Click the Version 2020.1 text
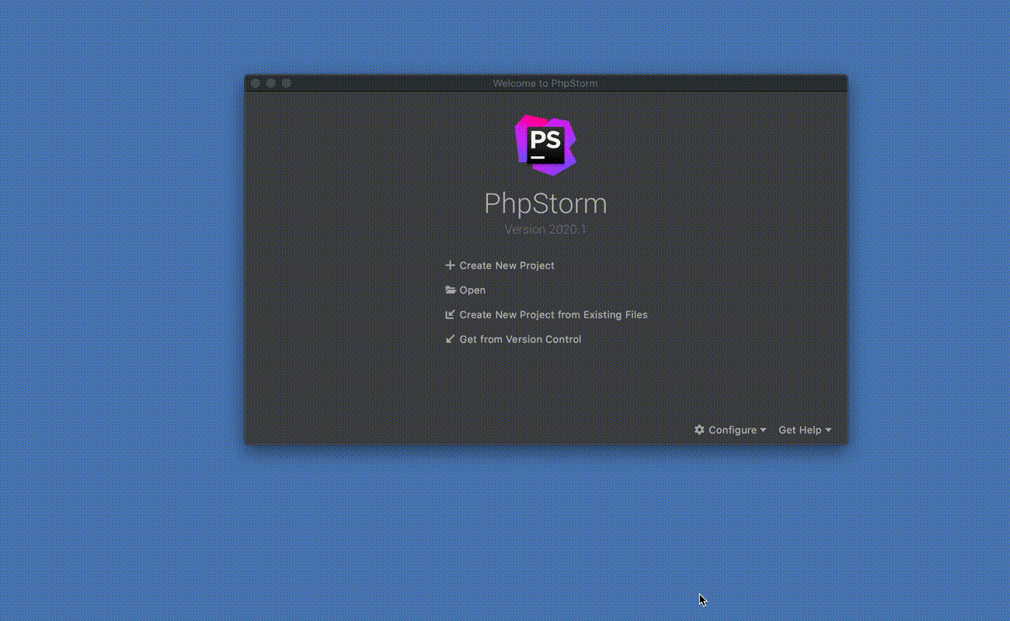 pos(545,230)
